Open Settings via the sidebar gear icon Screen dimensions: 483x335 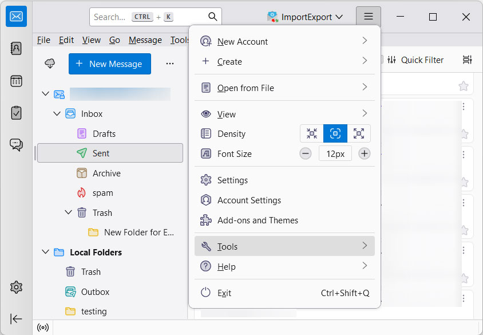(15, 287)
